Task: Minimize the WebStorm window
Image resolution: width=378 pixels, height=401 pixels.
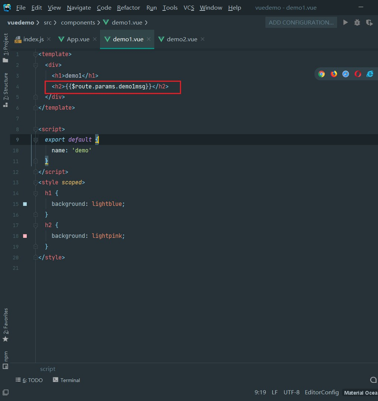Action: pyautogui.click(x=361, y=7)
